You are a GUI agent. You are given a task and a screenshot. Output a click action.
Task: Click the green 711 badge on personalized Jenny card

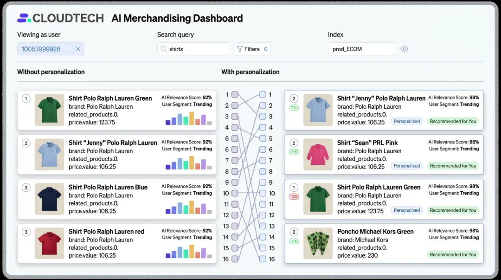point(294,108)
